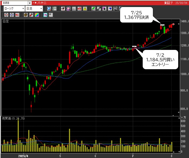Expand the 日足 timeframe dropdown

click(41, 9)
